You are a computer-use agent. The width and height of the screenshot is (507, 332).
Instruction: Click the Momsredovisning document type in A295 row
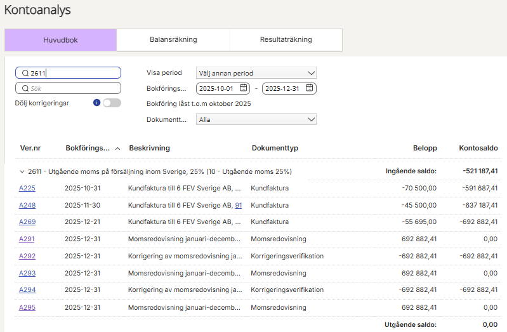(279, 307)
